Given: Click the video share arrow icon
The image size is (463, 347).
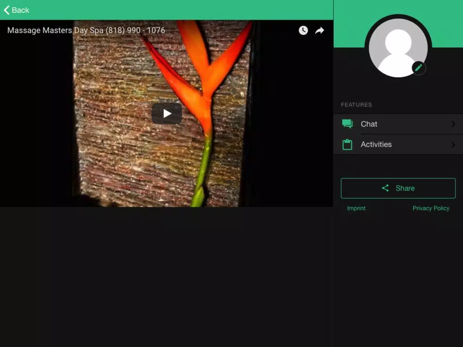Looking at the screenshot, I should (319, 31).
